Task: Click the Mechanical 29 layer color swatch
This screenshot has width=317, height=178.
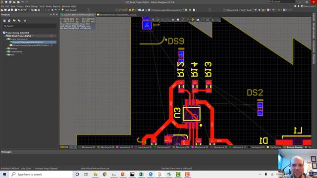Action: pos(193,147)
